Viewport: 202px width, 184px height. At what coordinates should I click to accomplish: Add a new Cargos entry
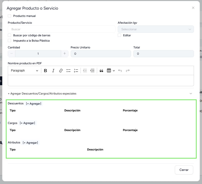click(x=27, y=123)
